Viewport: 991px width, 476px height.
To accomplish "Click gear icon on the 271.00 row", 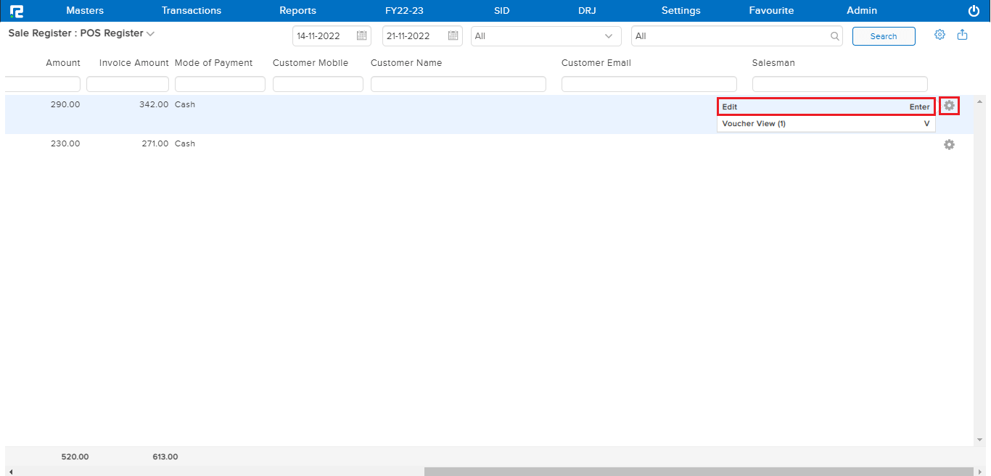I will [x=949, y=145].
